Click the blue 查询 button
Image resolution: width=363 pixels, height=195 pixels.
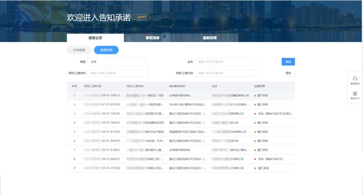[x=288, y=62]
